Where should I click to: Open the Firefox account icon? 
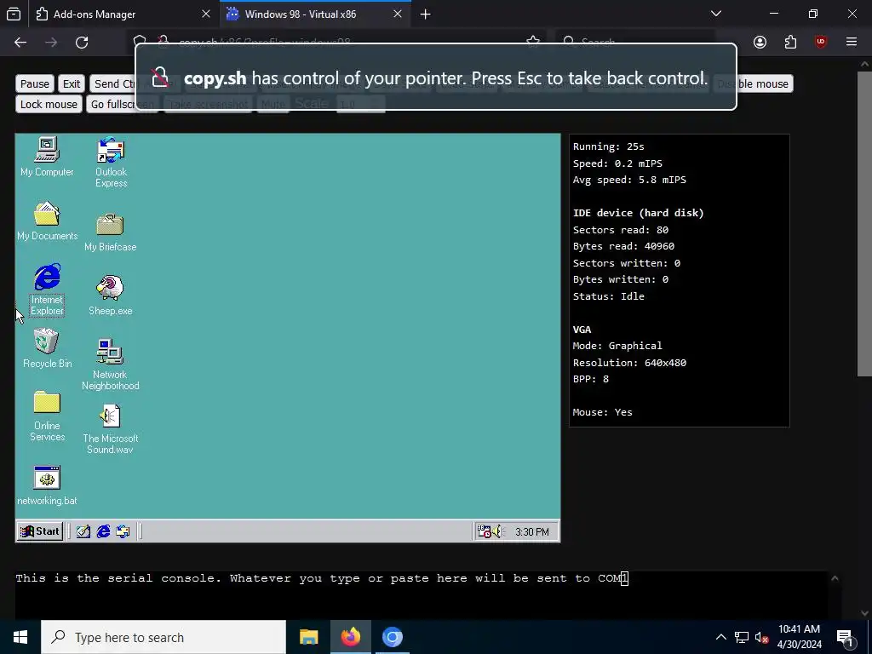pos(760,43)
